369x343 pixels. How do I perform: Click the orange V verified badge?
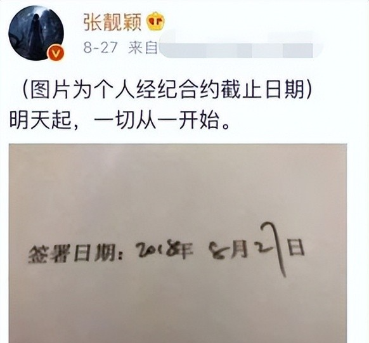[x=56, y=54]
